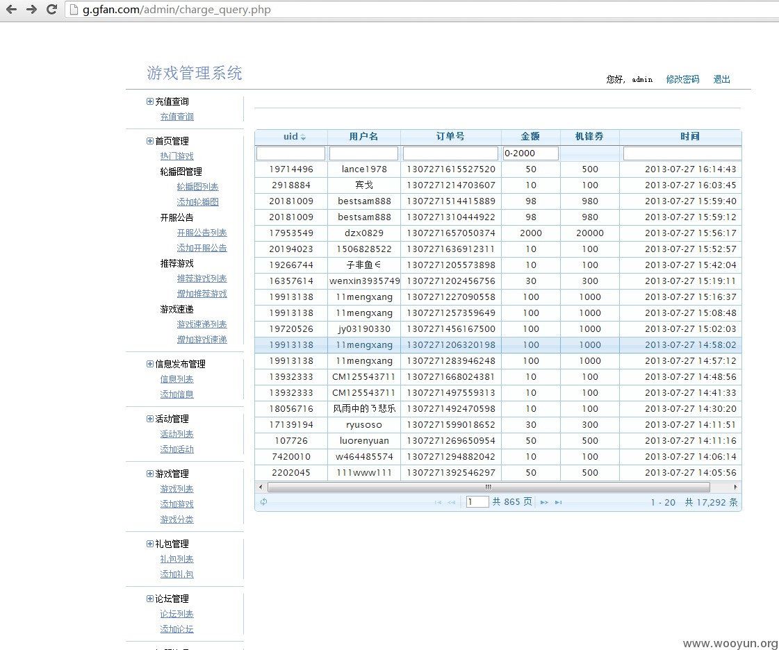The image size is (779, 650).
Task: Focus the 用户名 filter input field
Action: [363, 153]
